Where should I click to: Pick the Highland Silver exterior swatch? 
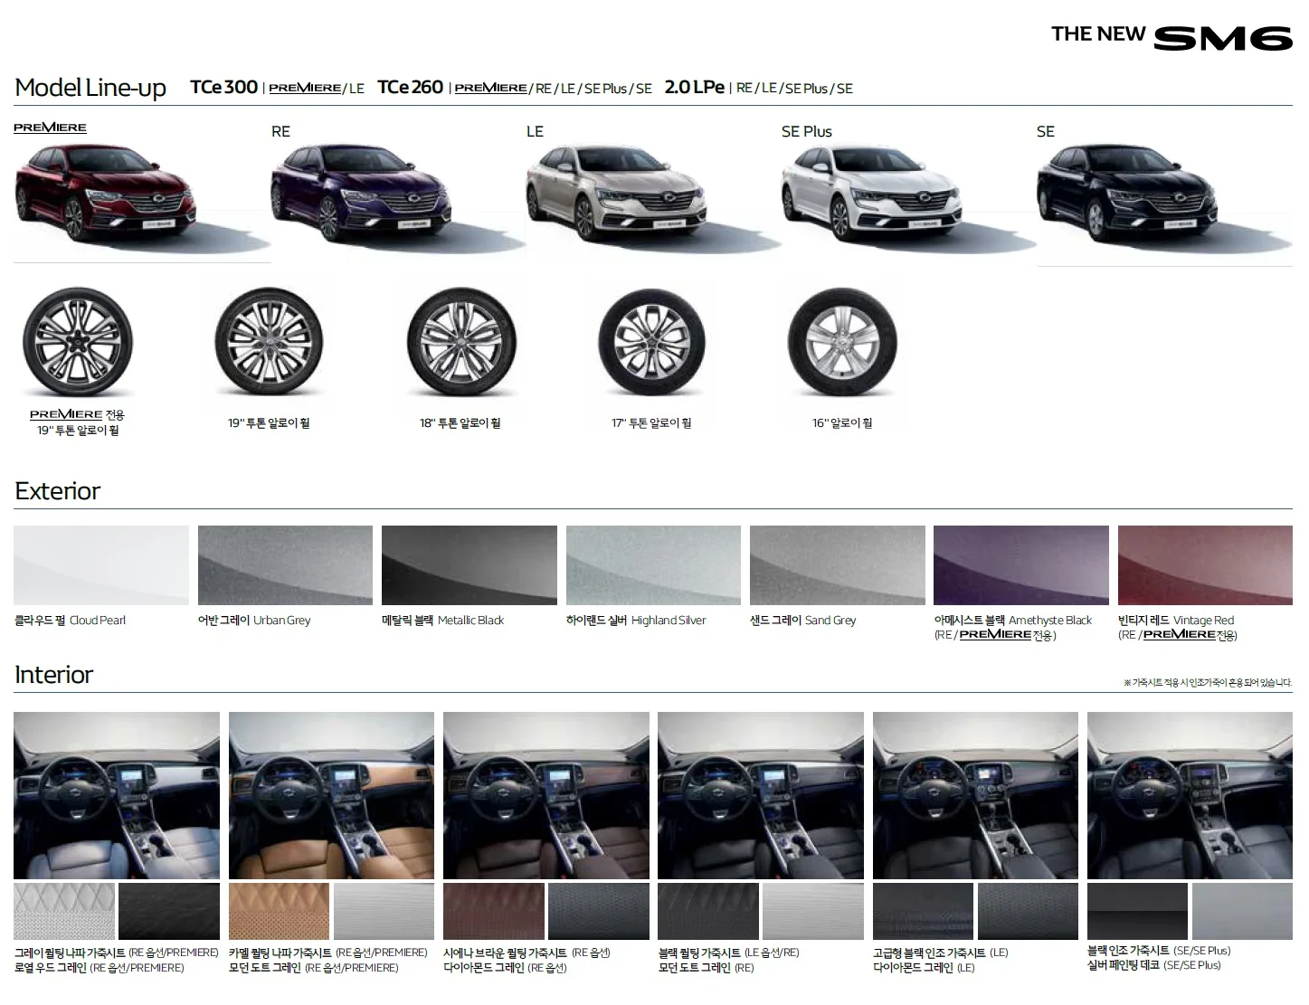(653, 565)
